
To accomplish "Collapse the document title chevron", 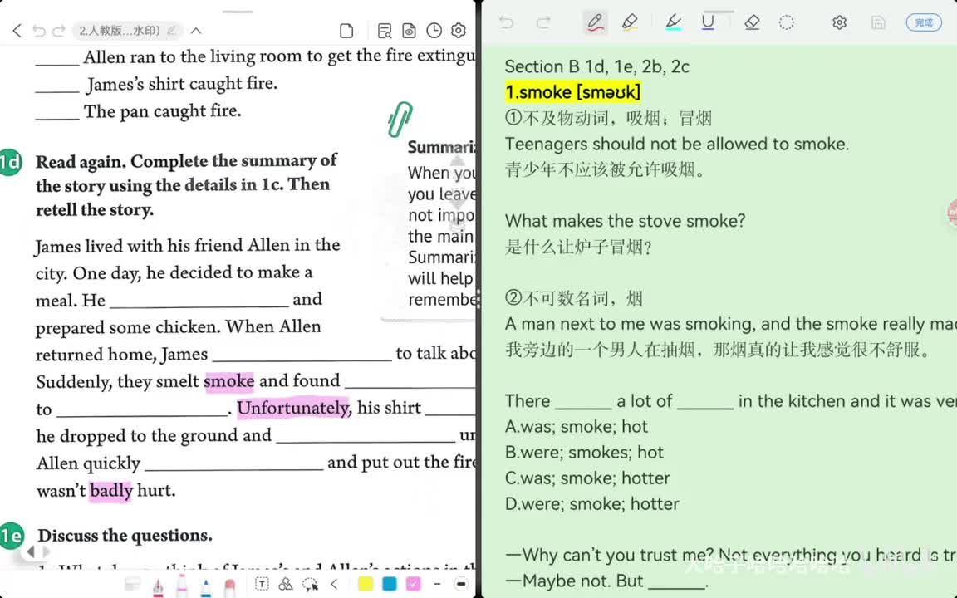I will point(196,31).
